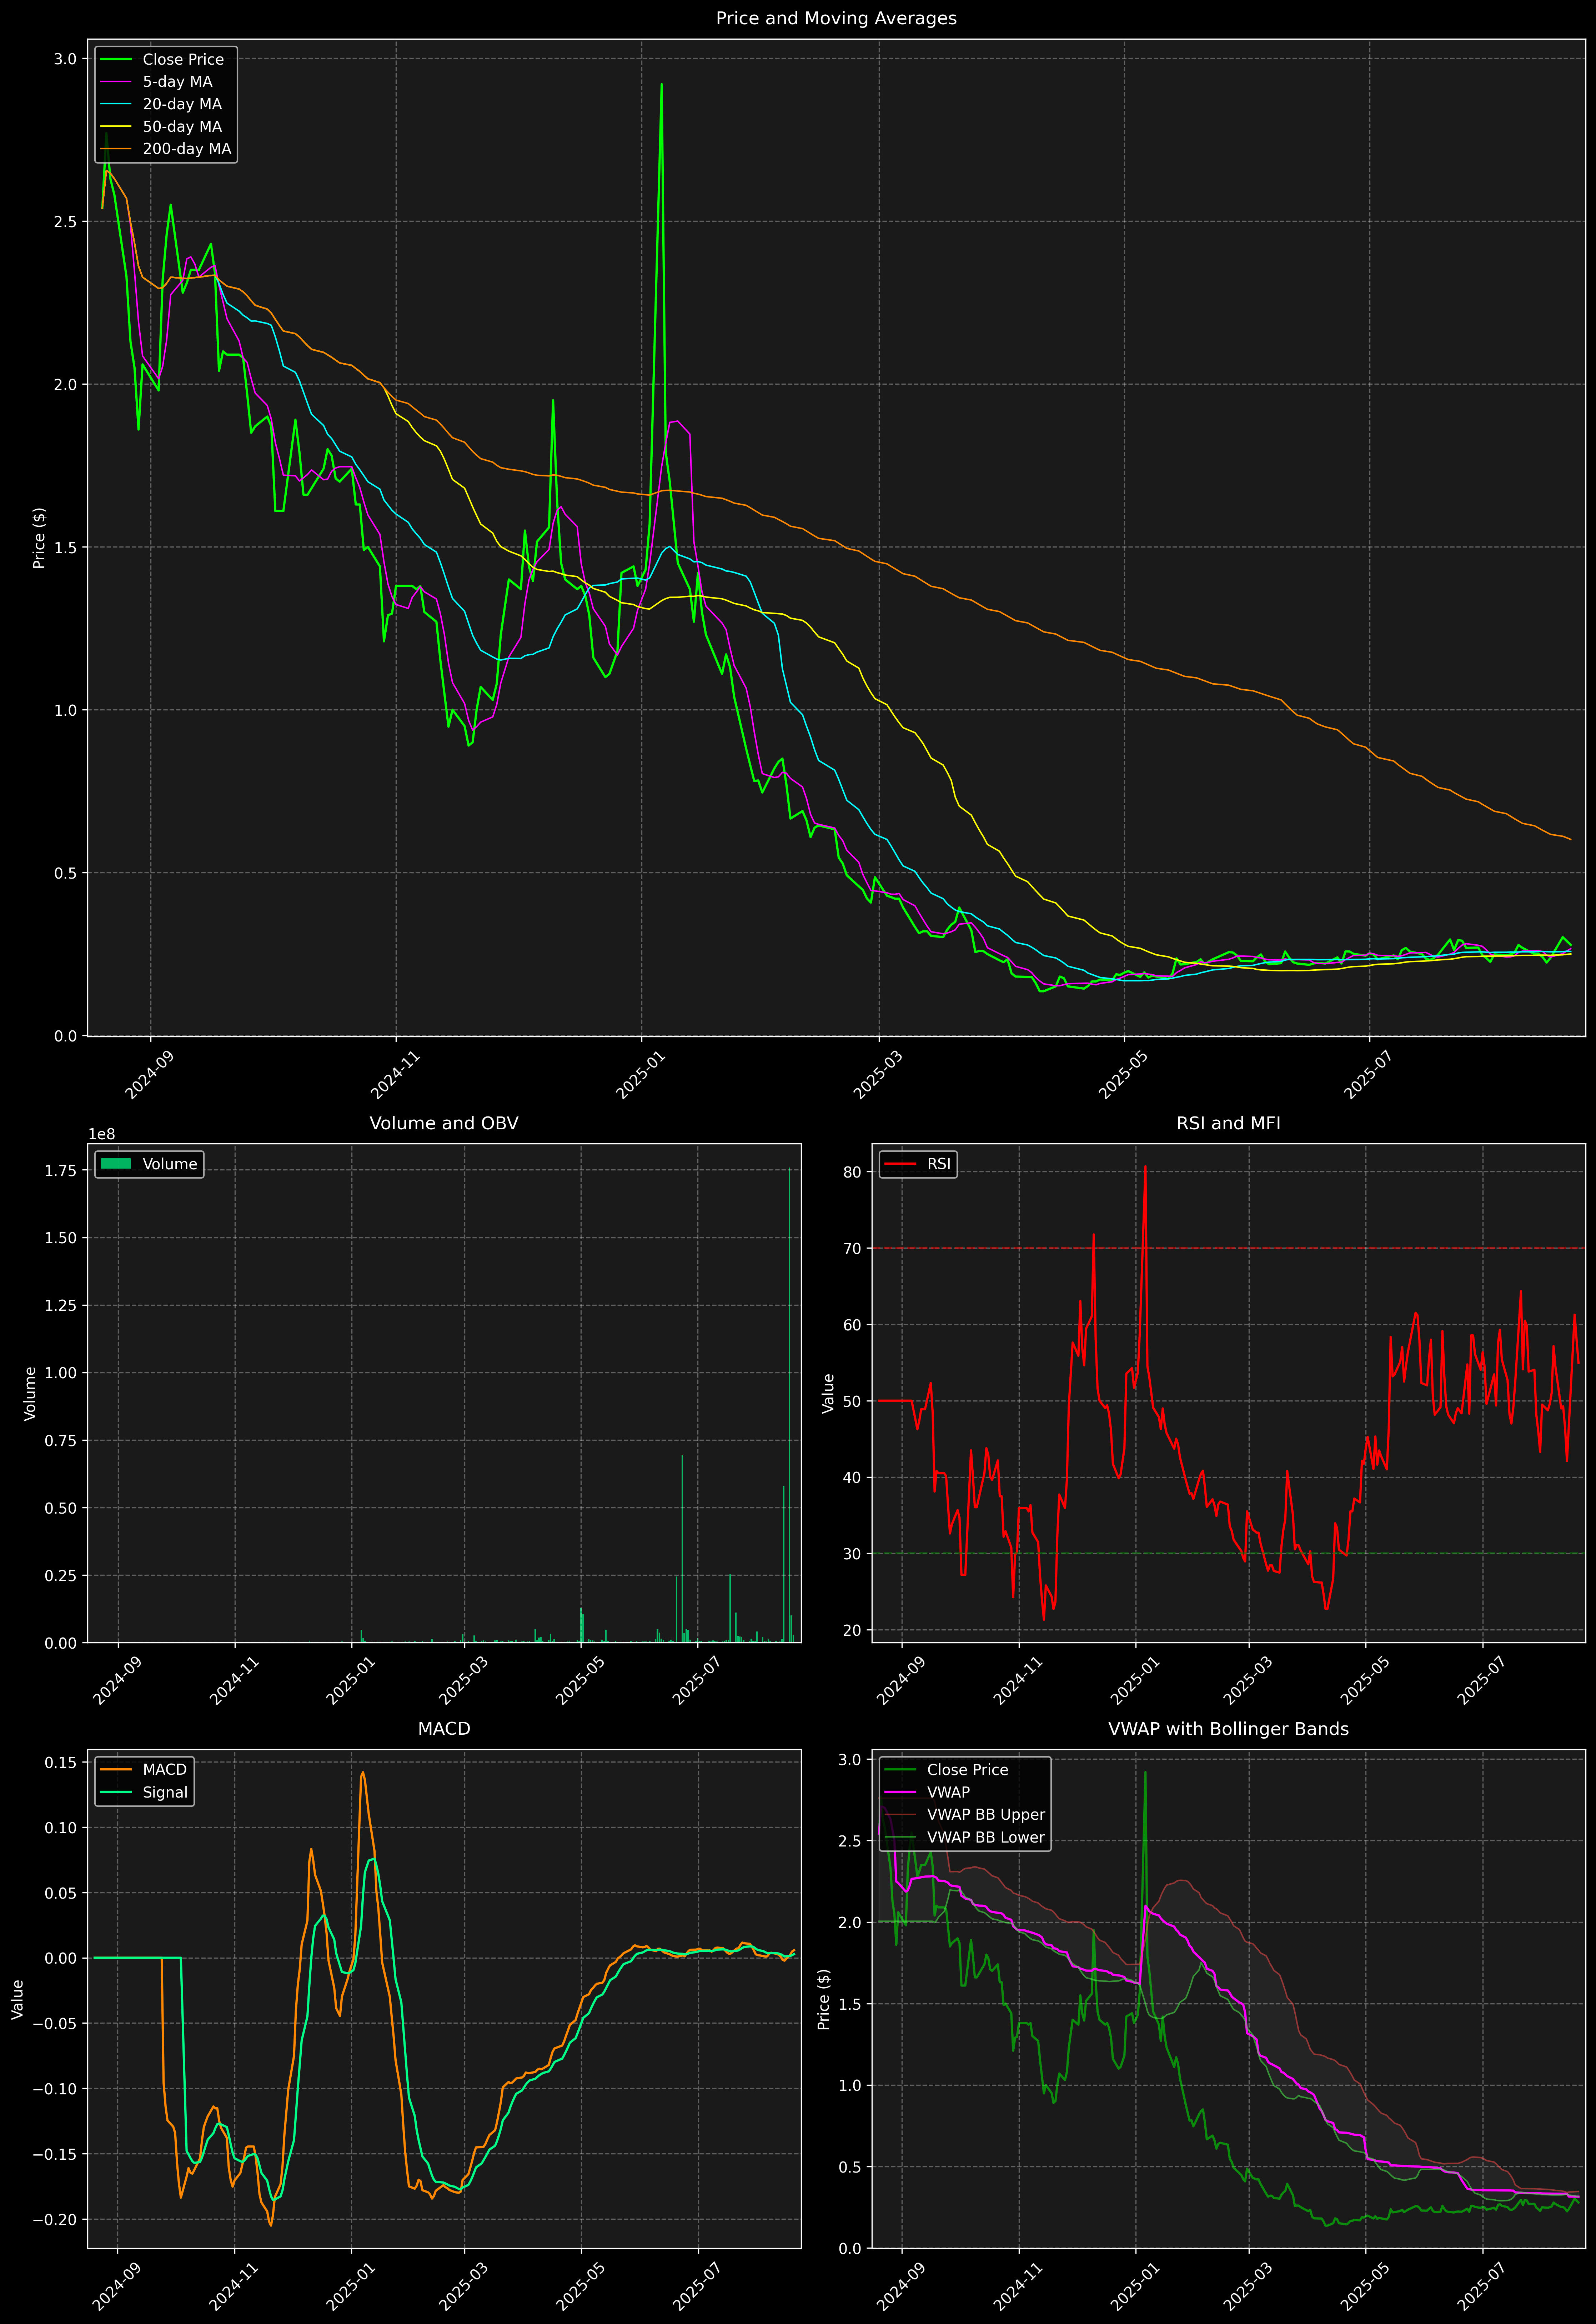Screen dimensions: 1596x2324
Task: Click the 3.0 price axis label on top chart
Action: click(65, 59)
